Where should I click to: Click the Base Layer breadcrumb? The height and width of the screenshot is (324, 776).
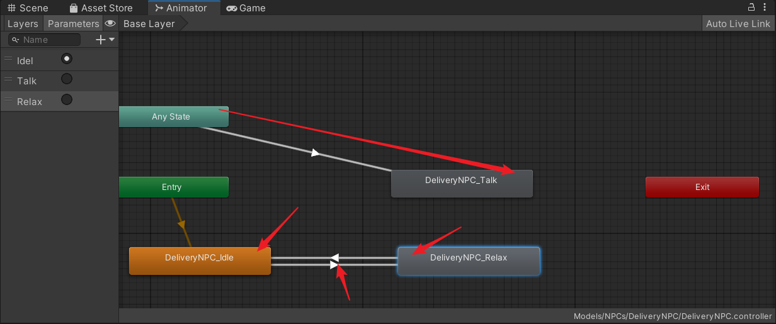pos(149,24)
